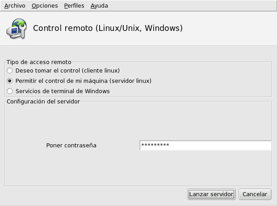The width and height of the screenshot is (277, 206).
Task: Click the '(servidor linux)' option label text
Action: pyautogui.click(x=130, y=81)
